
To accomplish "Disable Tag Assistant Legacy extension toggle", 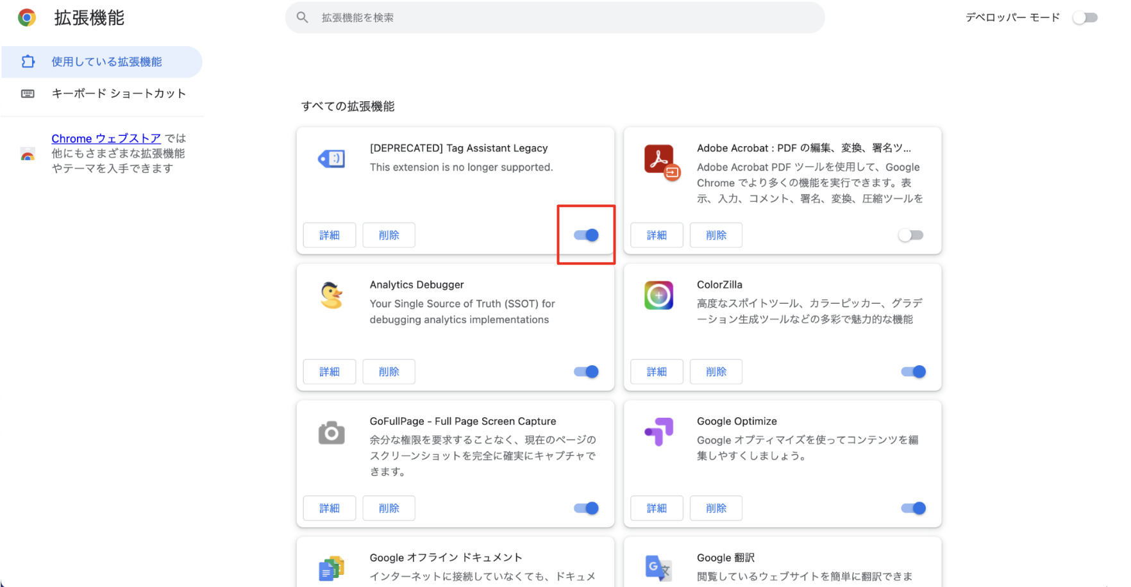I will tap(587, 235).
